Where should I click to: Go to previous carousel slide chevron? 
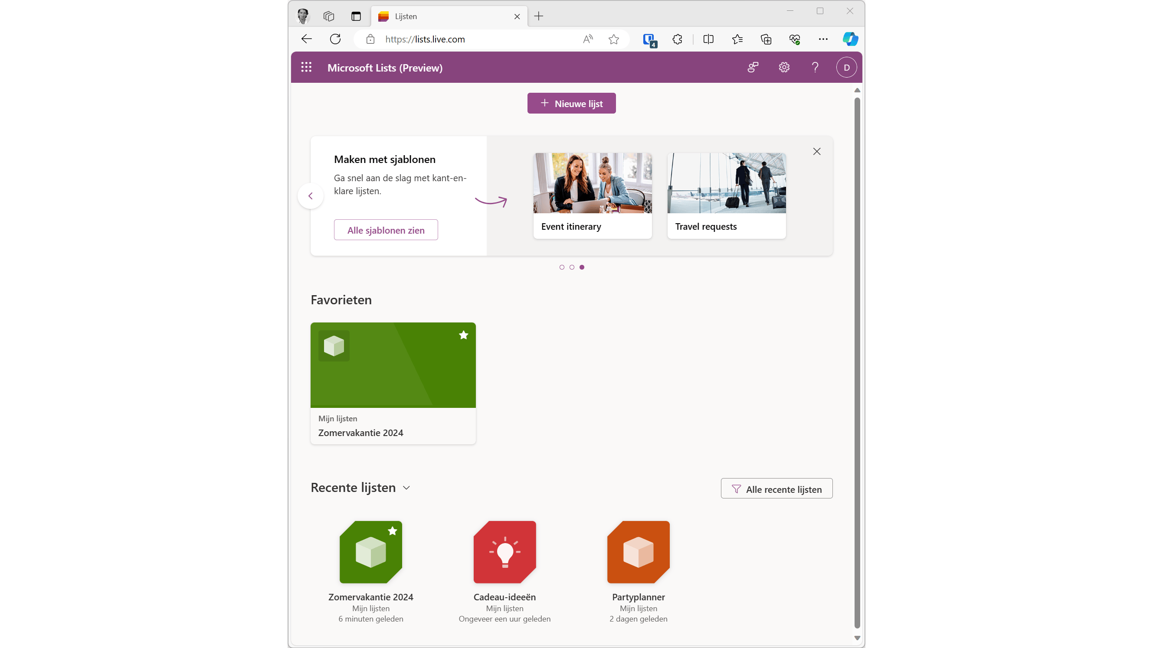[311, 196]
